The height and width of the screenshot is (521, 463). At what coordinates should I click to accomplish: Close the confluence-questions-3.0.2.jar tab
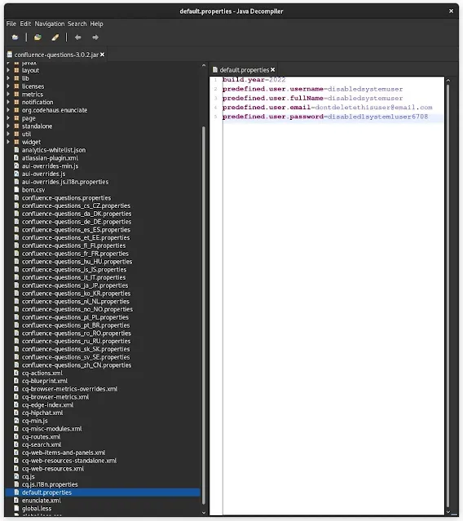(102, 55)
